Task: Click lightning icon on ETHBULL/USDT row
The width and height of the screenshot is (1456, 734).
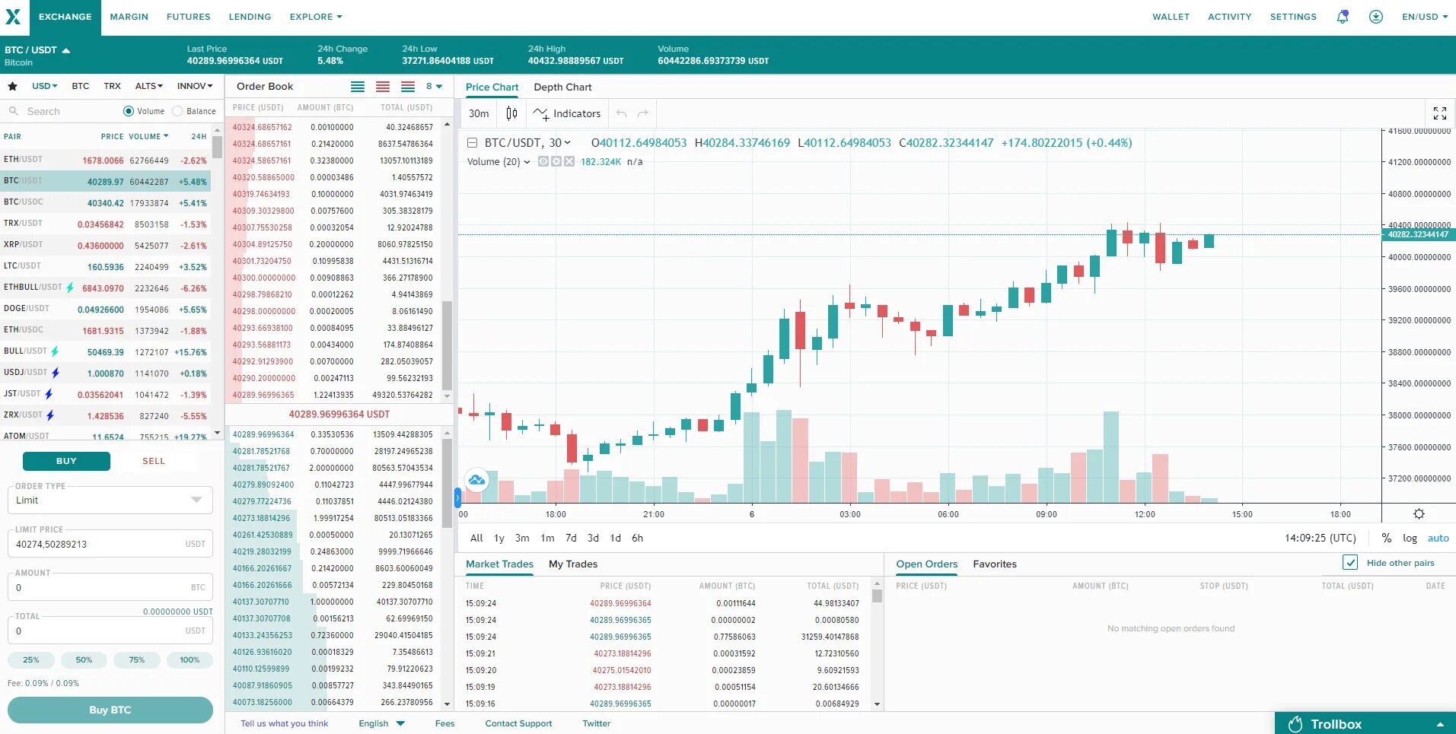Action: click(x=70, y=288)
